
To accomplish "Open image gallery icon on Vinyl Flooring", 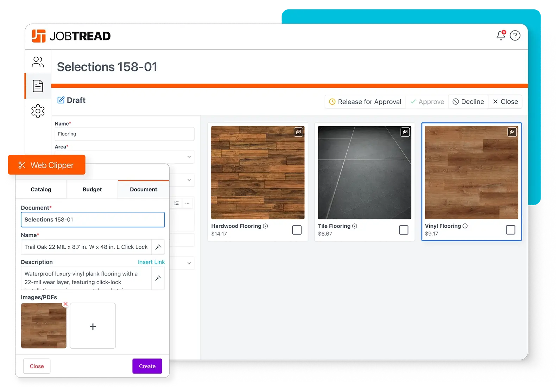I will (512, 132).
